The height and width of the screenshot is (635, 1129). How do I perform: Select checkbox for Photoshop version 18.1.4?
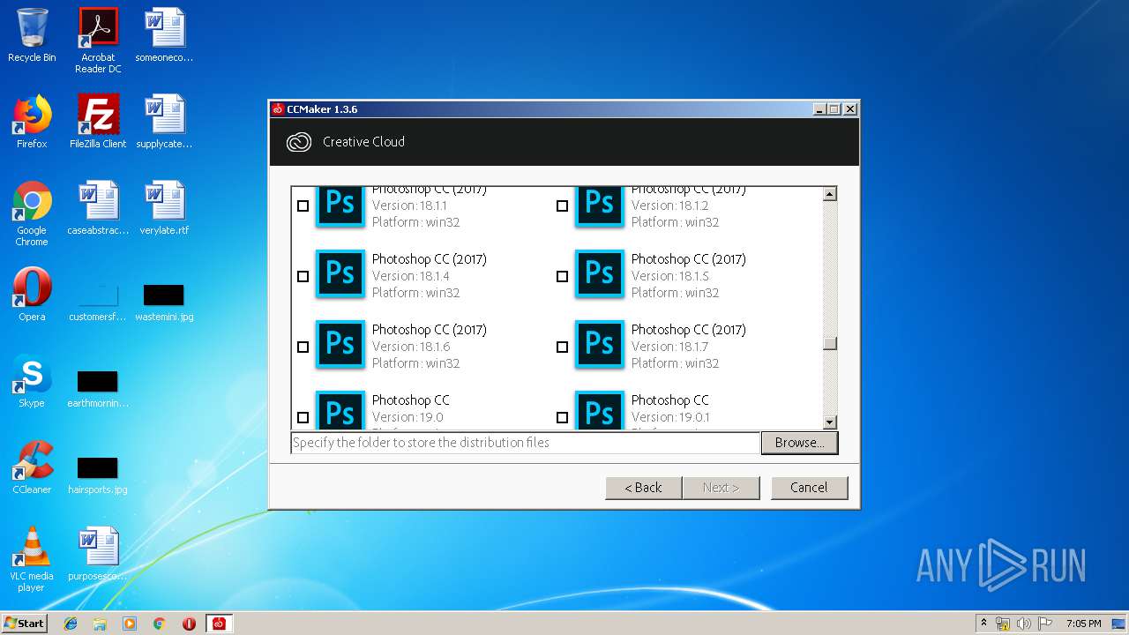303,276
